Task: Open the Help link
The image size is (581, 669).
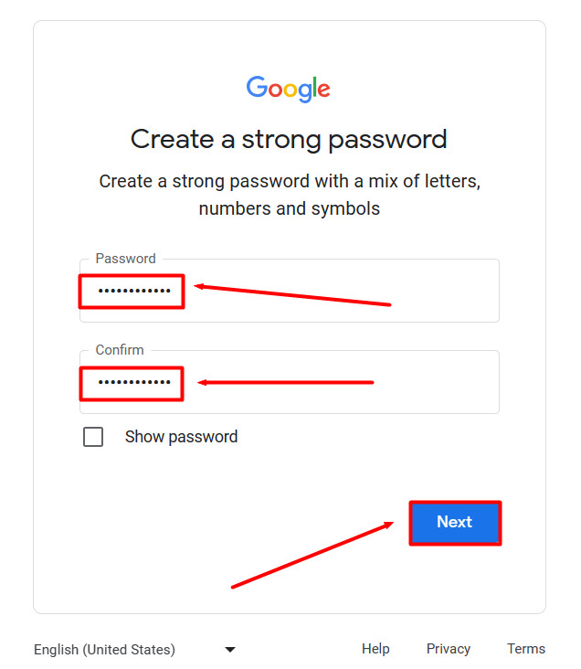Action: point(375,649)
